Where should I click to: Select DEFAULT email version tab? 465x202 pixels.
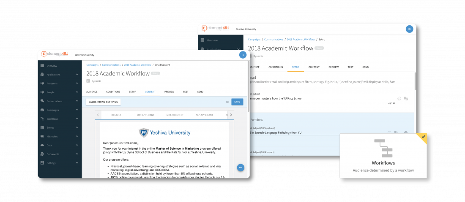[x=116, y=115]
